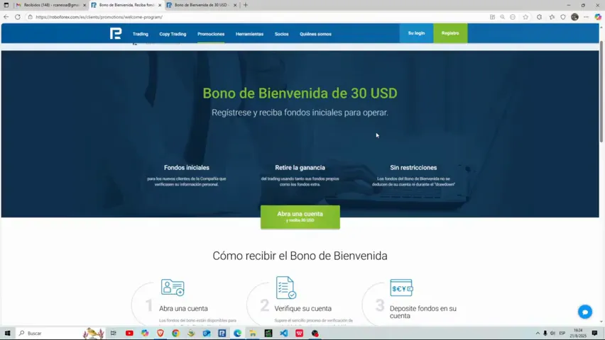Image resolution: width=605 pixels, height=340 pixels.
Task: Open the Copy Trading menu
Action: click(173, 34)
